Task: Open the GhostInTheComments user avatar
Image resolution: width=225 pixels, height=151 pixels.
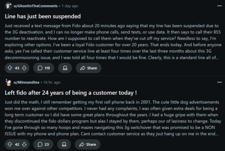Action: pos(8,6)
